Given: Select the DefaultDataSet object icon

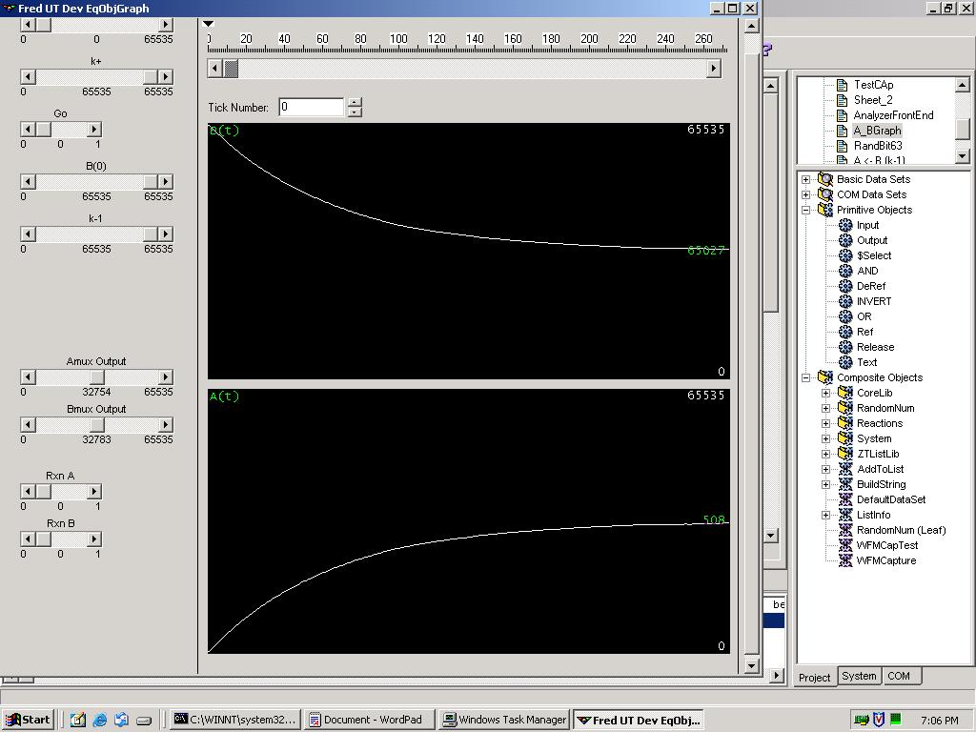Looking at the screenshot, I should [845, 499].
